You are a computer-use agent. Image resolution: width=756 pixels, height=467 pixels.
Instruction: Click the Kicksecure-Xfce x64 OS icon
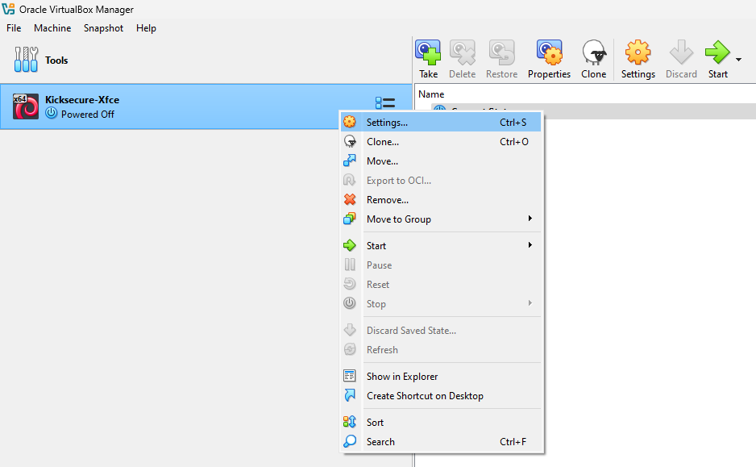pyautogui.click(x=26, y=106)
